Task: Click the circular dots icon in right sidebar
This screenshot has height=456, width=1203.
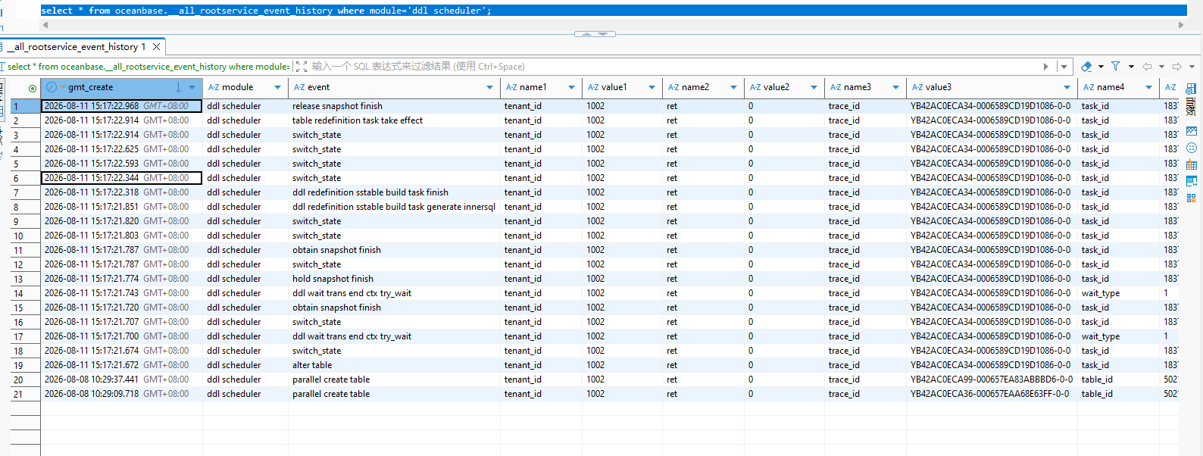Action: tap(1192, 148)
